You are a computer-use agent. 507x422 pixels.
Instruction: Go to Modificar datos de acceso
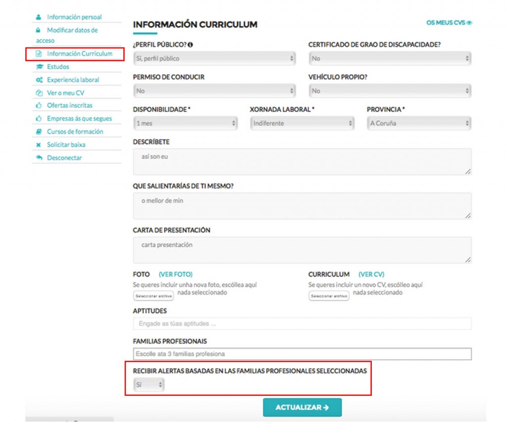(67, 35)
